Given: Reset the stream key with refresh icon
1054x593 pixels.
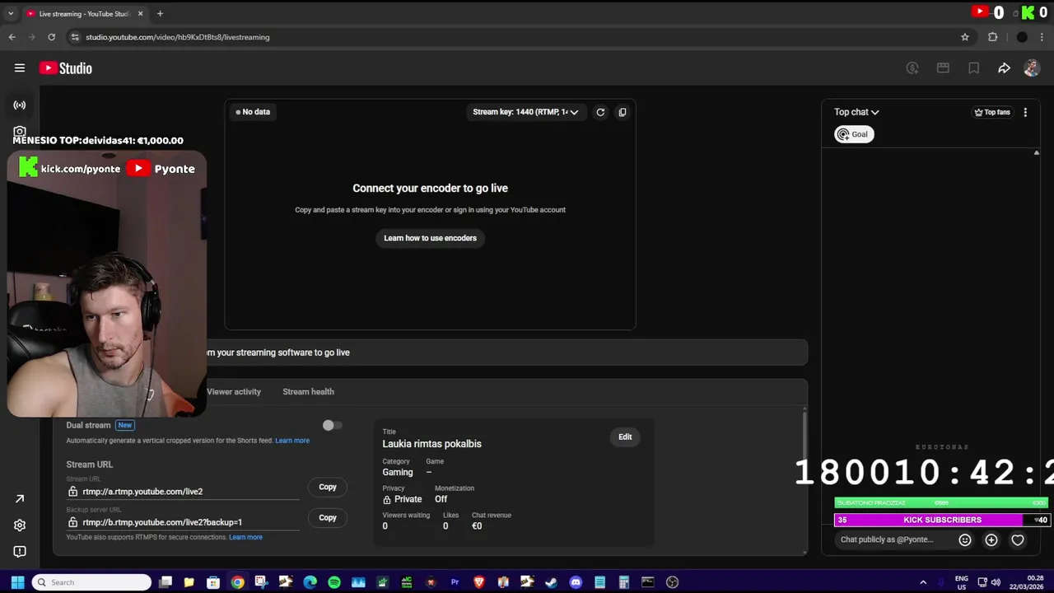Looking at the screenshot, I should [x=600, y=112].
